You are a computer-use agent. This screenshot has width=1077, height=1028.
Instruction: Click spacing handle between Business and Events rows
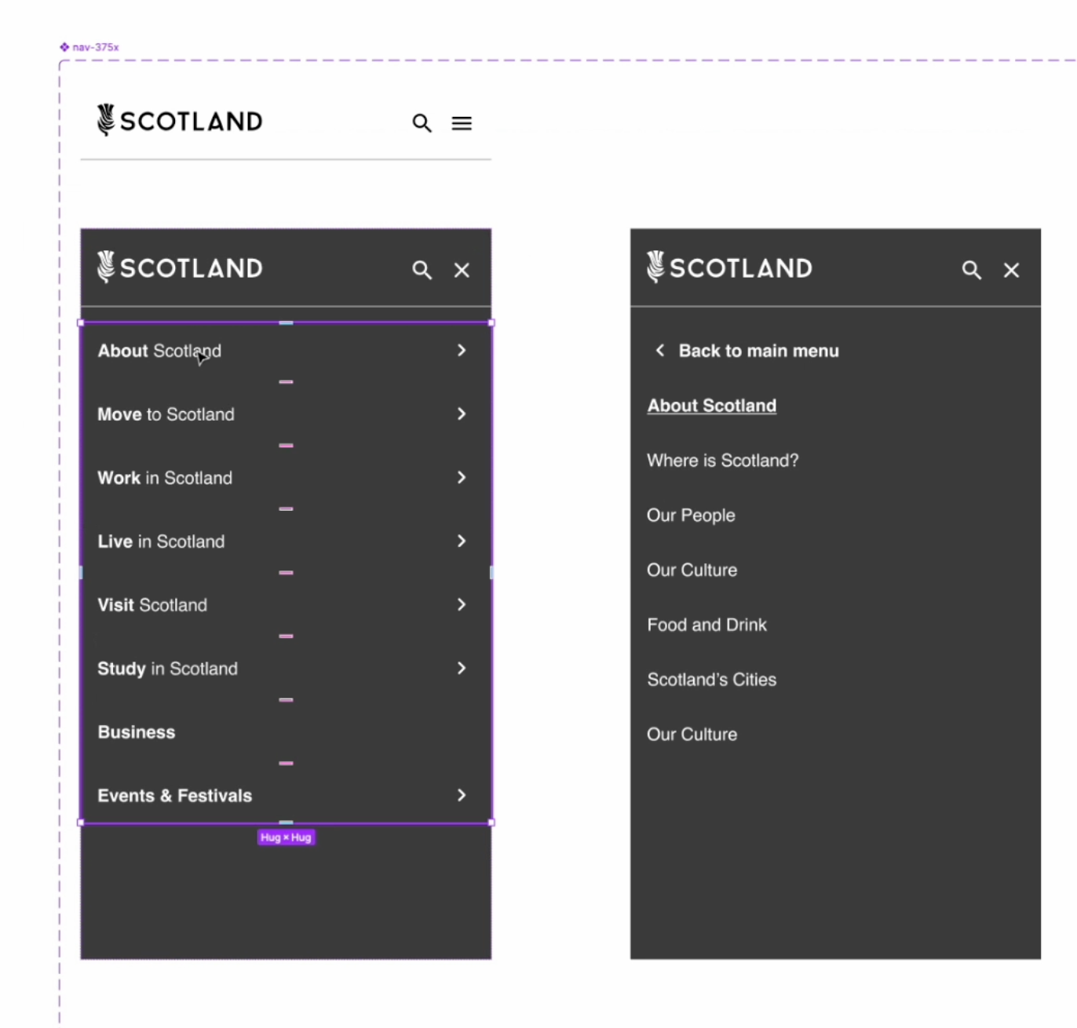[x=286, y=763]
